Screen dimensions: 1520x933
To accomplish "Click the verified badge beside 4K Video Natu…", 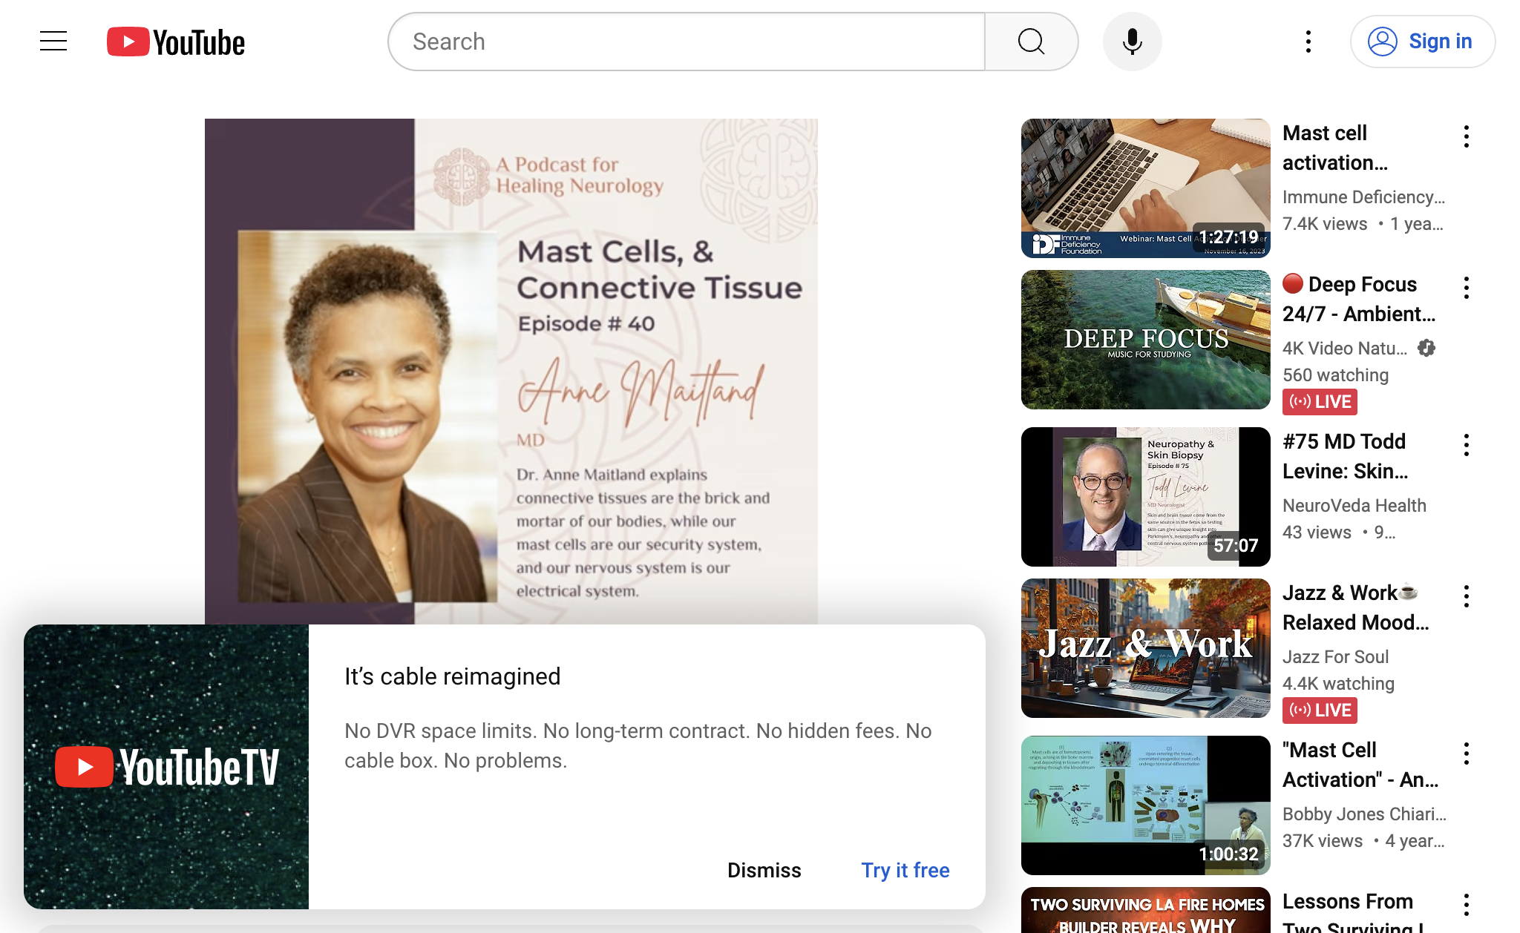I will tap(1426, 348).
